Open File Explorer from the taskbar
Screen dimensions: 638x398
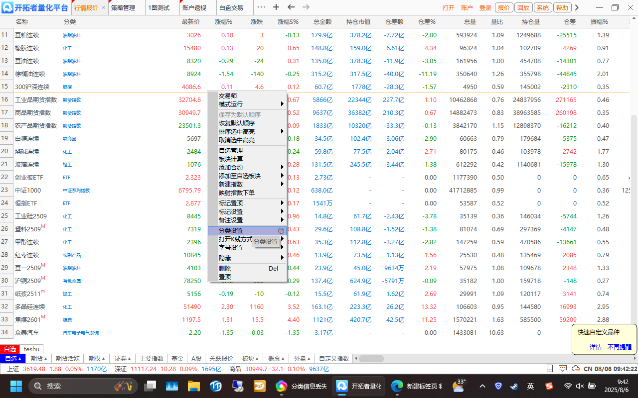(x=194, y=386)
